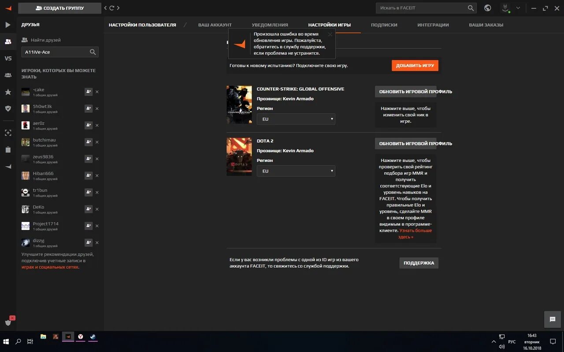
Task: Add 5h0wt3k as friend
Action: pos(89,109)
